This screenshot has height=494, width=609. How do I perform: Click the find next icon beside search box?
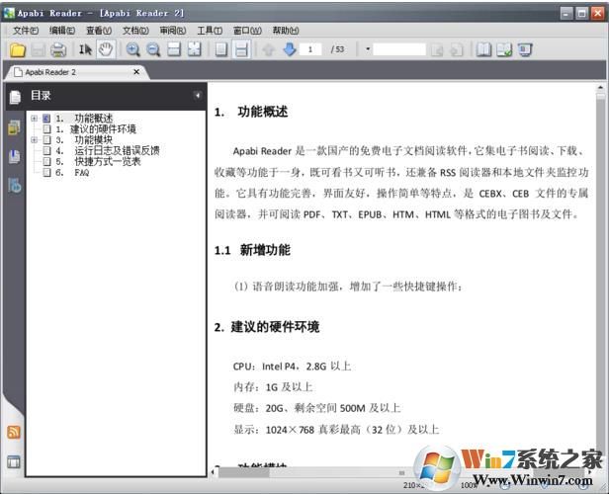tap(456, 49)
